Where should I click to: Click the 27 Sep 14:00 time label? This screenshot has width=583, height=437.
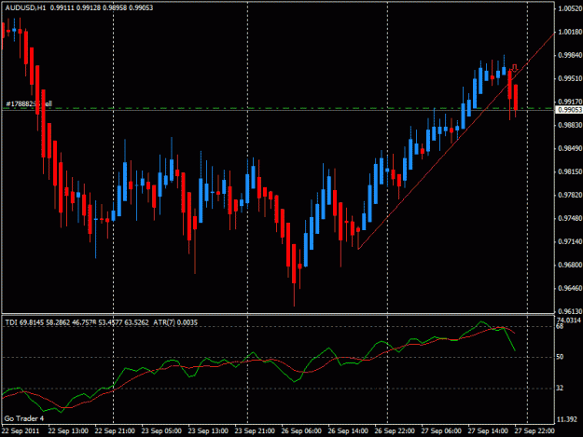tap(488, 431)
